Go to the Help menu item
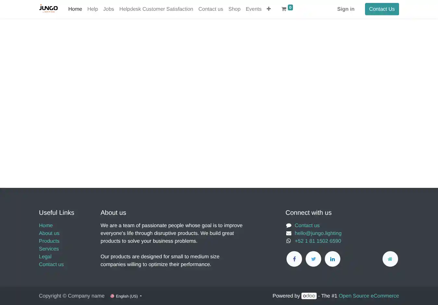This screenshot has width=438, height=305. click(x=92, y=9)
